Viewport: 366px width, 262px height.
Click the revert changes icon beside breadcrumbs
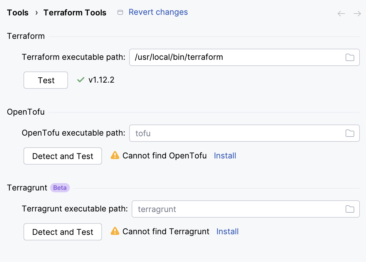click(120, 12)
